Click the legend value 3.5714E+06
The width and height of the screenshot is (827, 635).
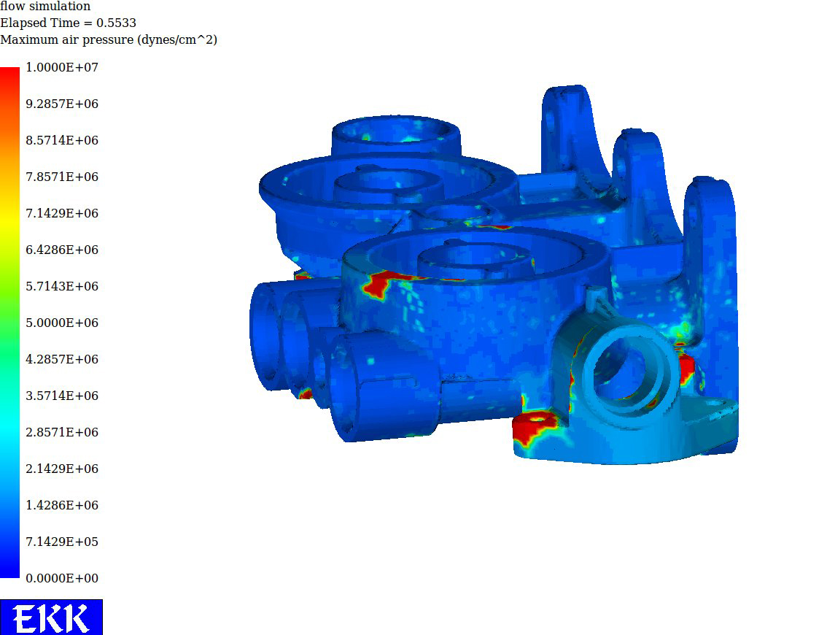[62, 396]
